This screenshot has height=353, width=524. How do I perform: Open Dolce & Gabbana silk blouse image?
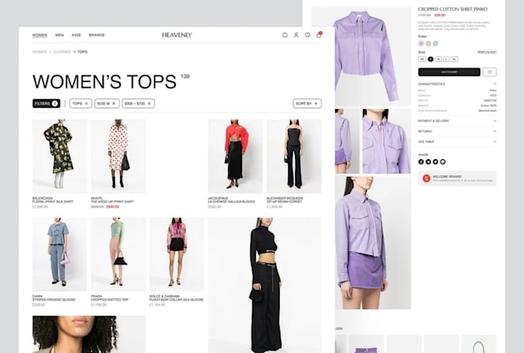tap(176, 255)
